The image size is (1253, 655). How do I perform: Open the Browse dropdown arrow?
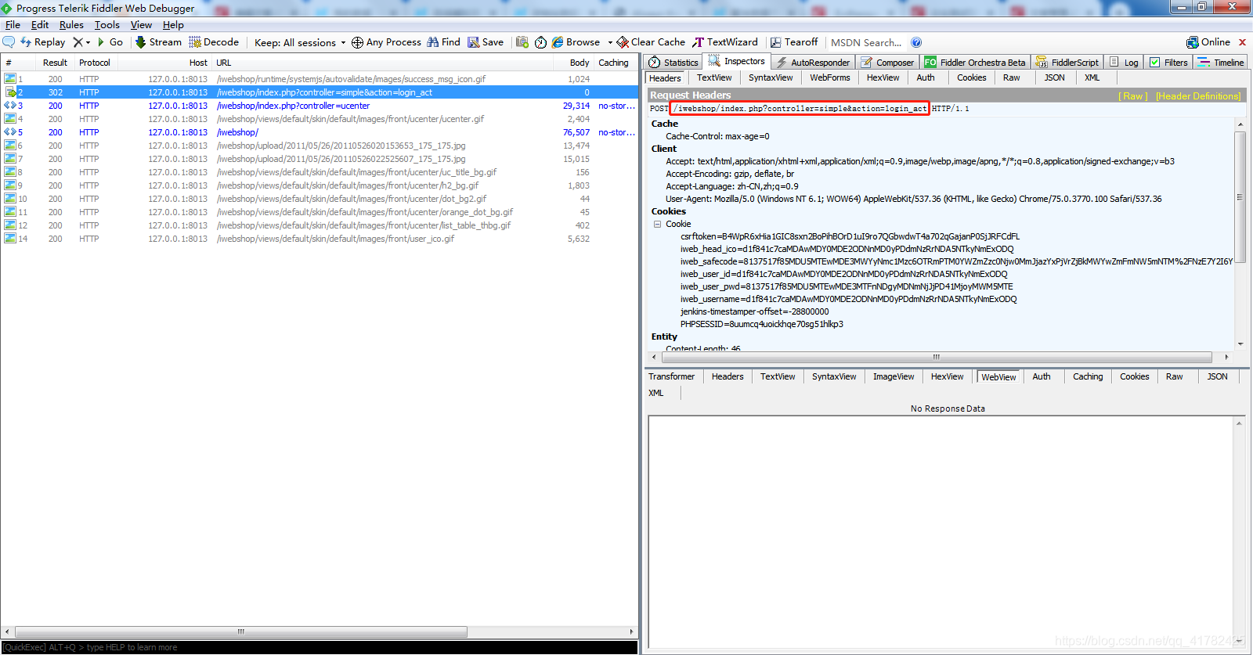point(610,42)
